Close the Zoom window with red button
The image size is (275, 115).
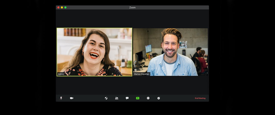[58, 7]
